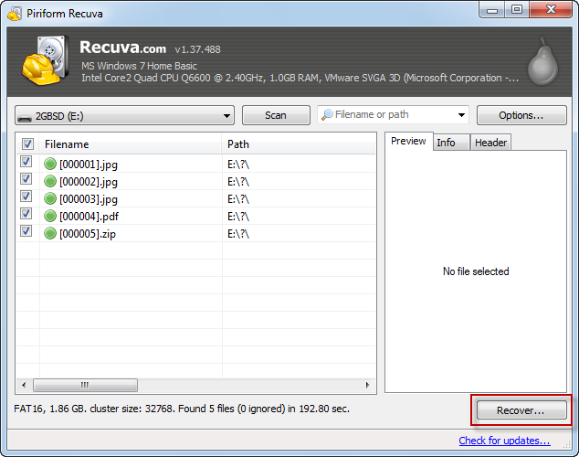Select the [000001].jpg file name
Screen dimensions: 579x457
[89, 164]
